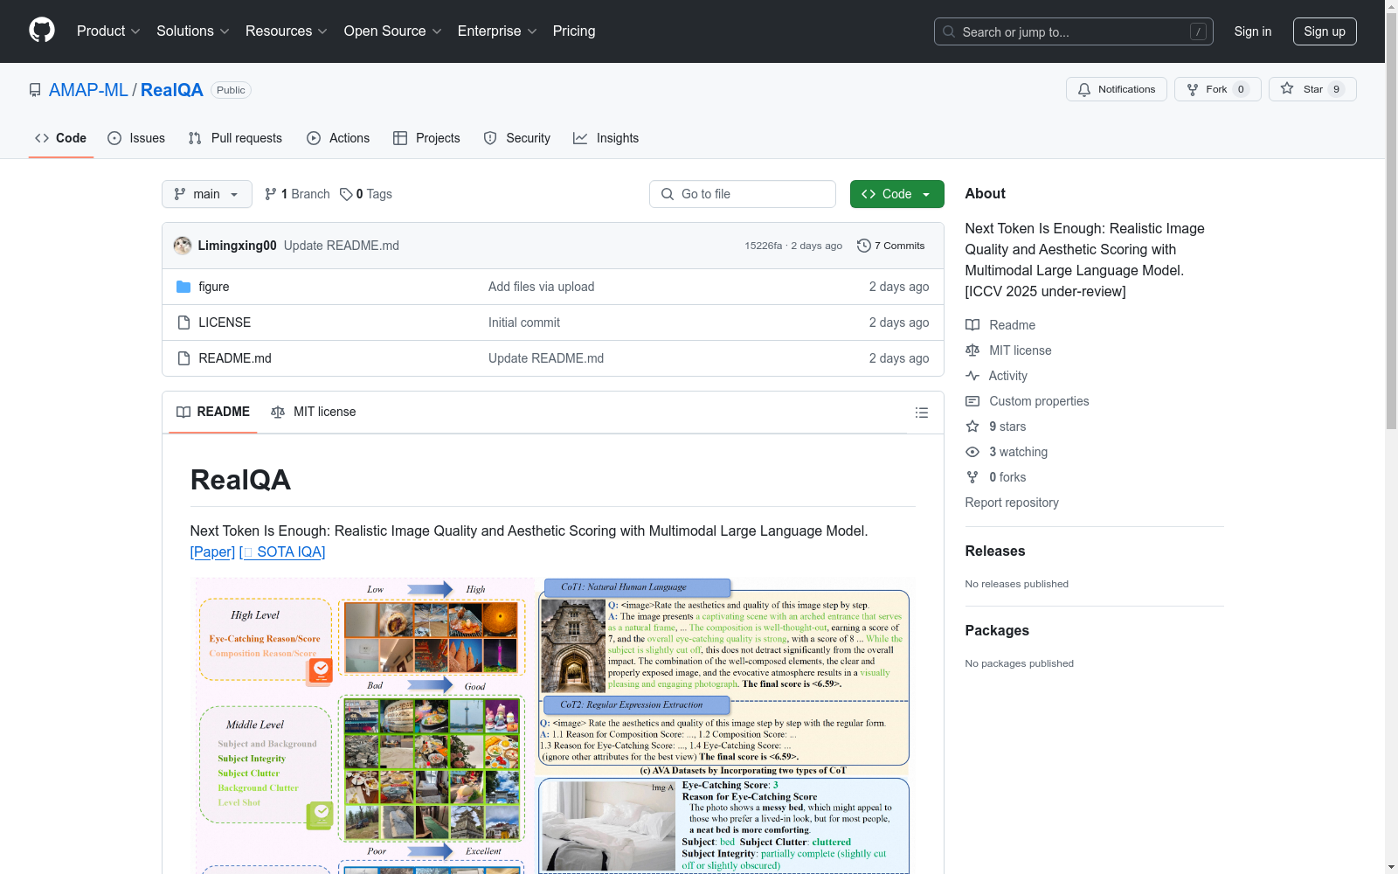Click the Releases heading link
Image resolution: width=1398 pixels, height=874 pixels.
[x=995, y=551]
